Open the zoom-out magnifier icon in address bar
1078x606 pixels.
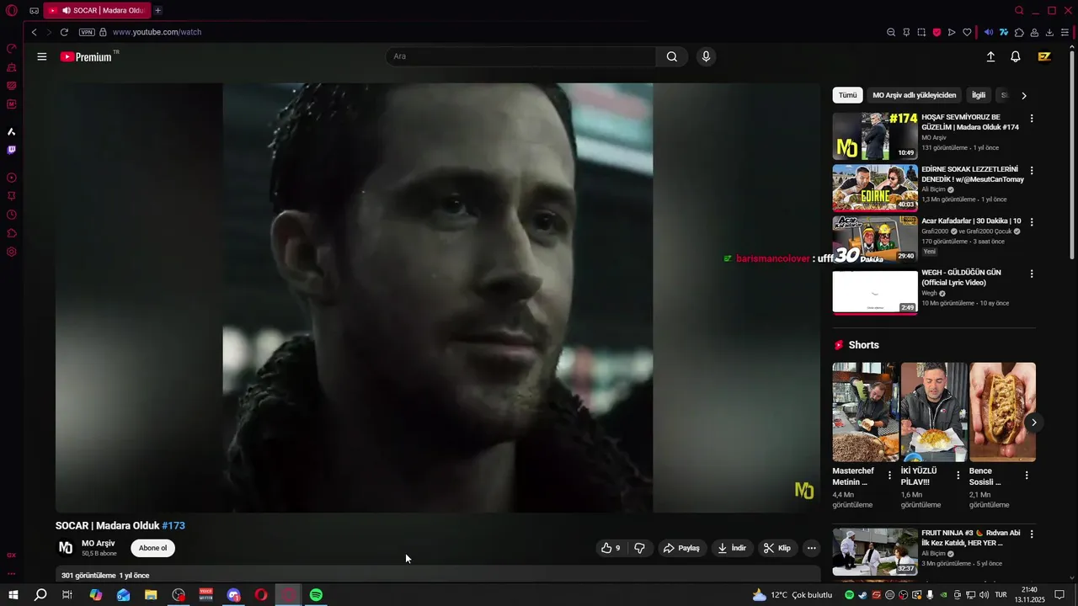(891, 32)
